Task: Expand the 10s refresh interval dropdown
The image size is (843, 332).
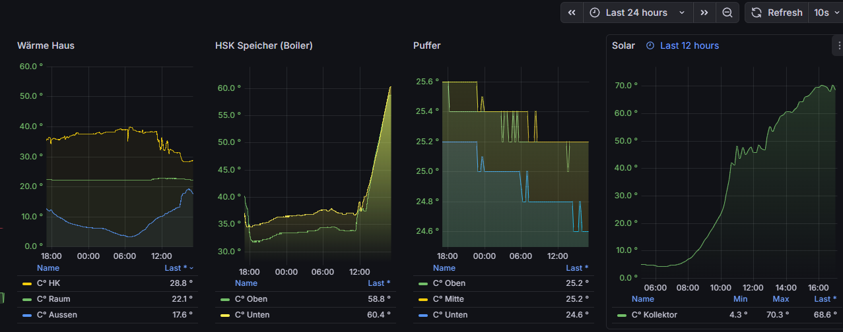Action: (825, 13)
